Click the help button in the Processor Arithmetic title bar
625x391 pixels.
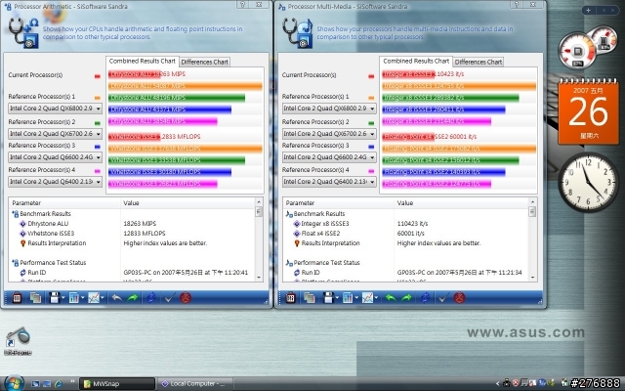(x=243, y=4)
